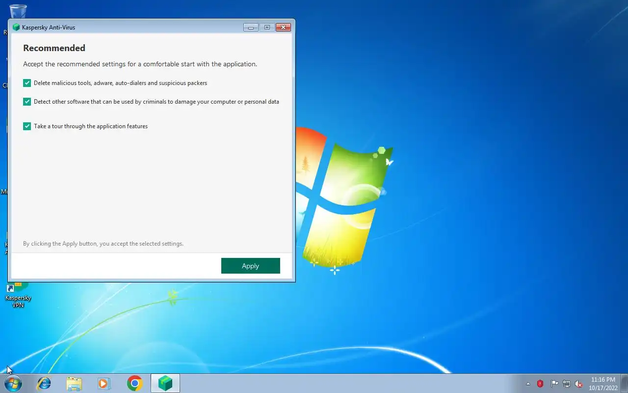The height and width of the screenshot is (393, 628).
Task: Open Windows Explorer folder icon on taskbar
Action: pos(74,383)
